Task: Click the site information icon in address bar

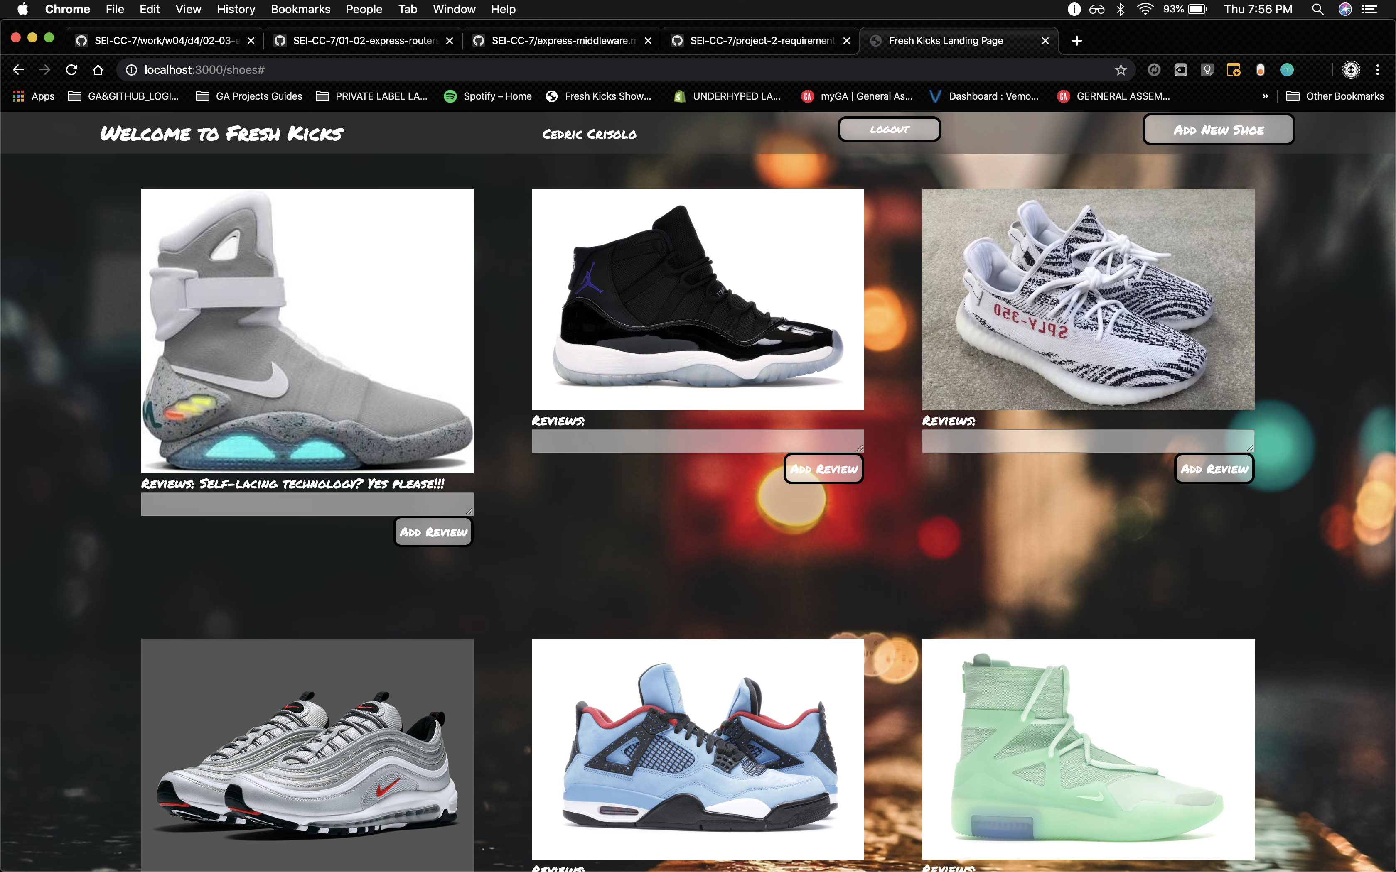Action: tap(132, 70)
